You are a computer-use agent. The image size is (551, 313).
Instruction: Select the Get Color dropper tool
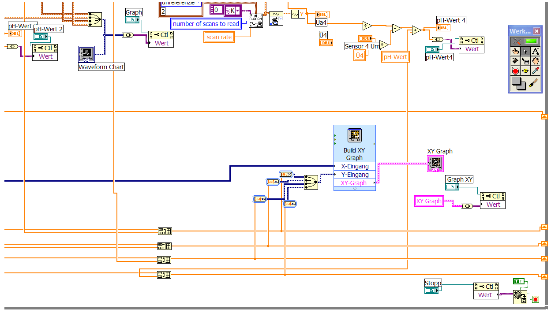coord(536,71)
